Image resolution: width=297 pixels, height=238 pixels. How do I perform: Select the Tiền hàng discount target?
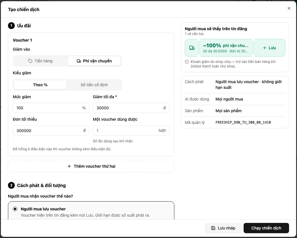coord(40,61)
